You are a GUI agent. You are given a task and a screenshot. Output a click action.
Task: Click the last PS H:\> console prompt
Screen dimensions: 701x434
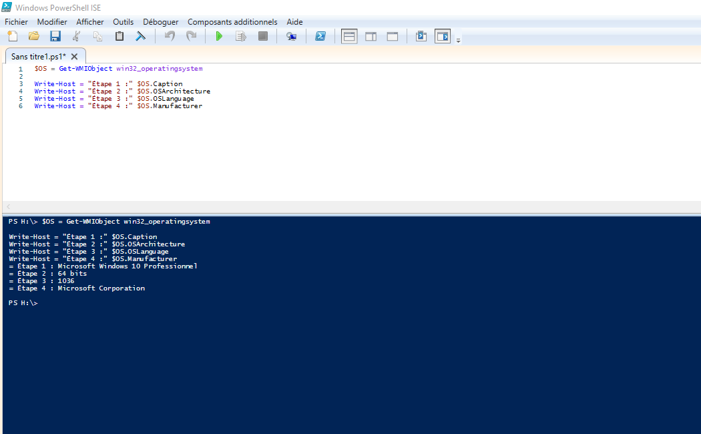[23, 303]
